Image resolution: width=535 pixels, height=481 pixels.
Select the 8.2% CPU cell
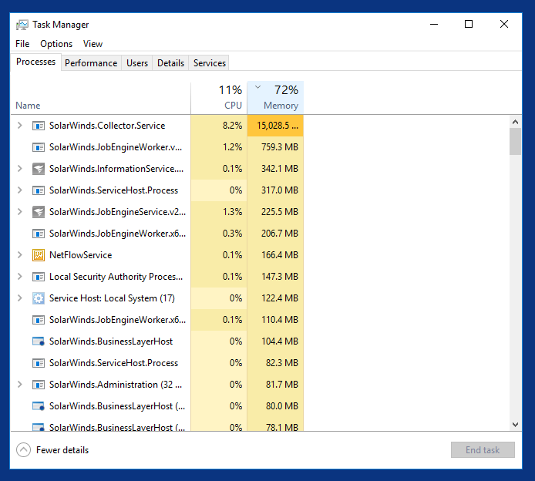point(219,126)
